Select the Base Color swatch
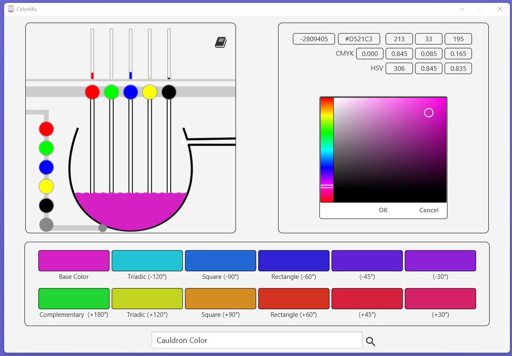Screen dimensions: 512x356 (x=74, y=261)
